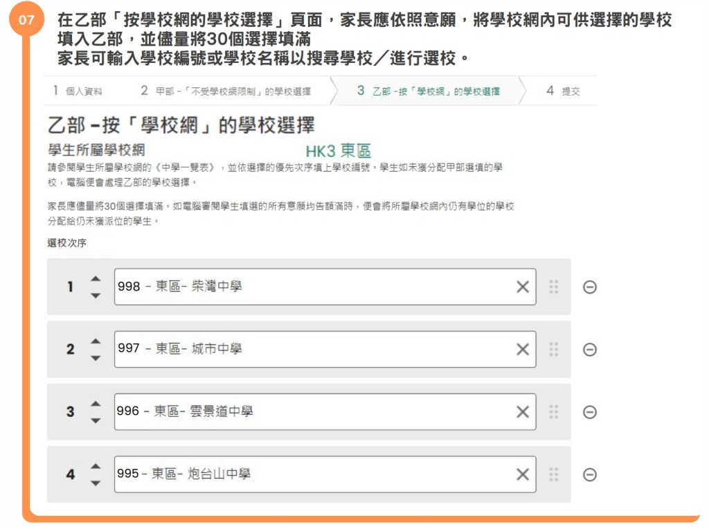Move choice 3 down with the down arrow
The width and height of the screenshot is (709, 527).
click(96, 421)
